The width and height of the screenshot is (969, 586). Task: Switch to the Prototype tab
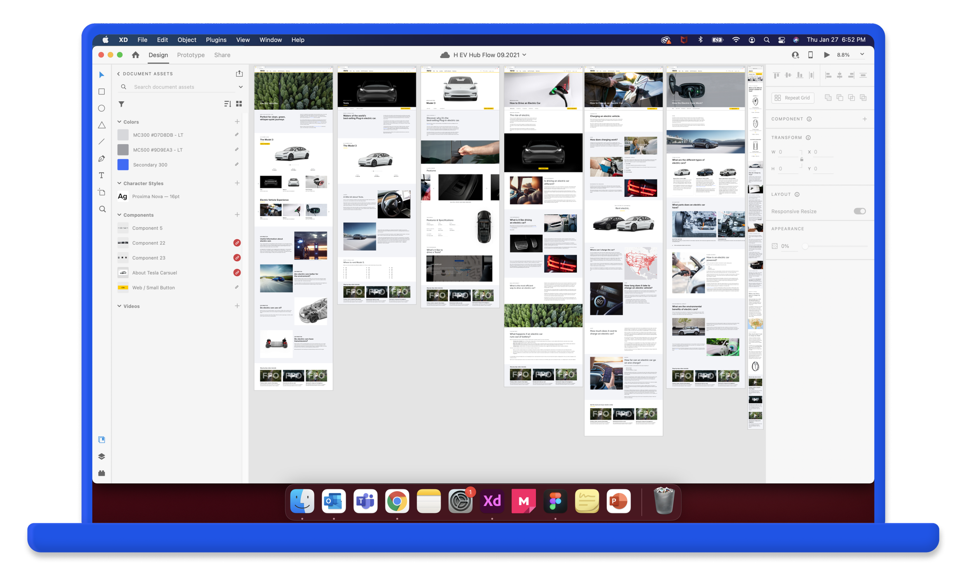click(x=191, y=55)
